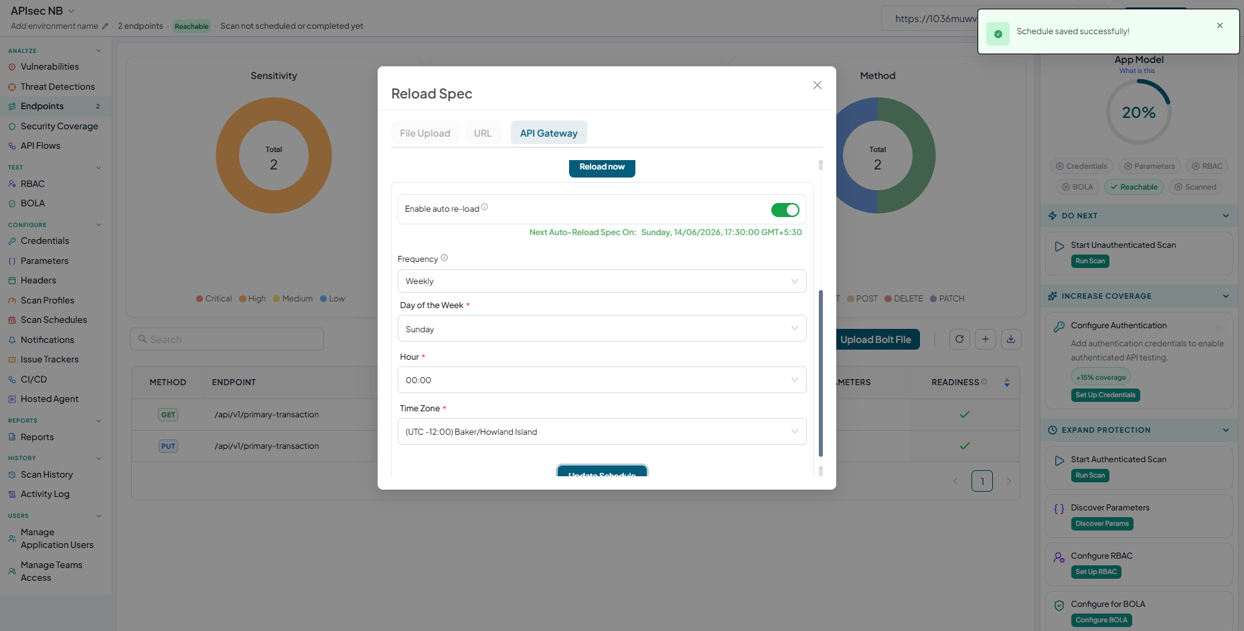Open Headers configuration
The width and height of the screenshot is (1244, 631).
click(38, 281)
